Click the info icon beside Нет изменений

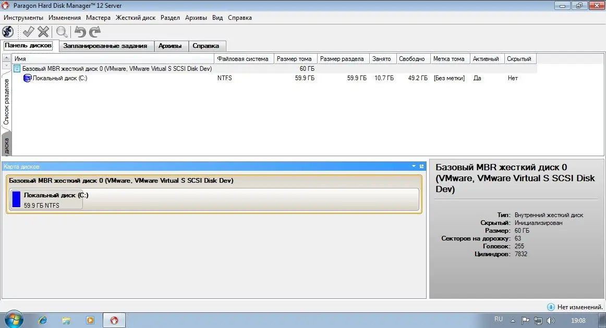[x=551, y=307]
